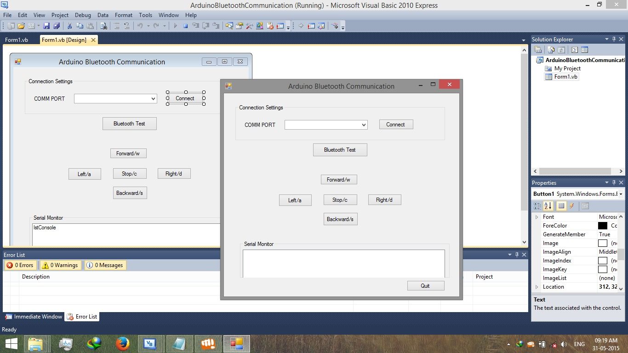Click inside the Serial Monitor text box
628x353 pixels.
[x=343, y=263]
